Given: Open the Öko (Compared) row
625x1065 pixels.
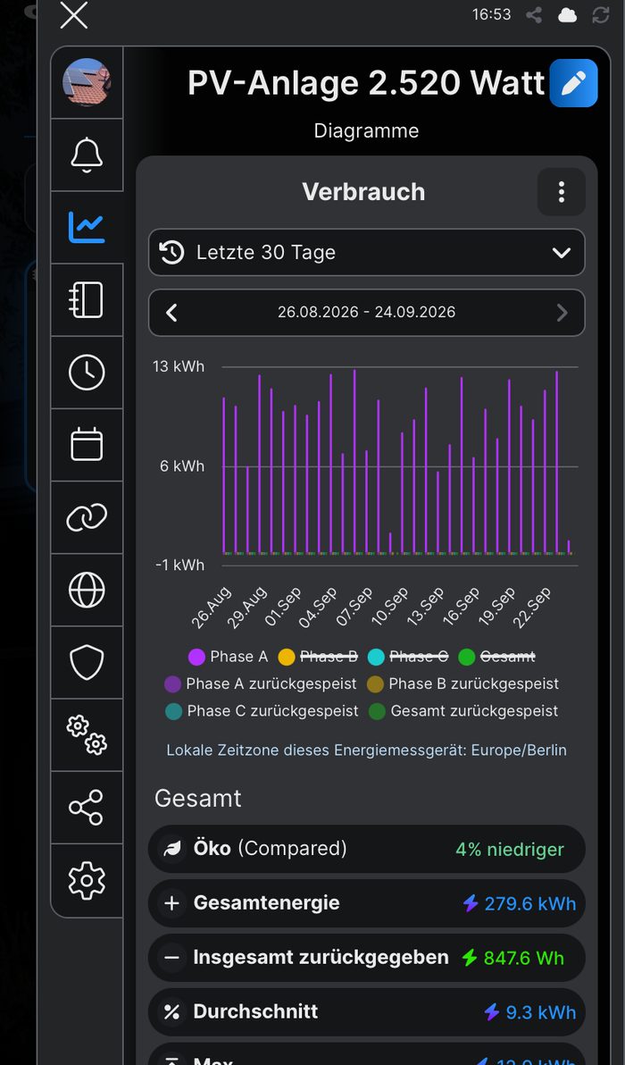Looking at the screenshot, I should click(x=366, y=849).
